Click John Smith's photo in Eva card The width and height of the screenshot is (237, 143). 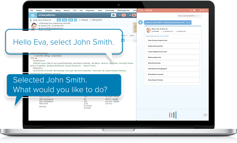[x=149, y=30]
